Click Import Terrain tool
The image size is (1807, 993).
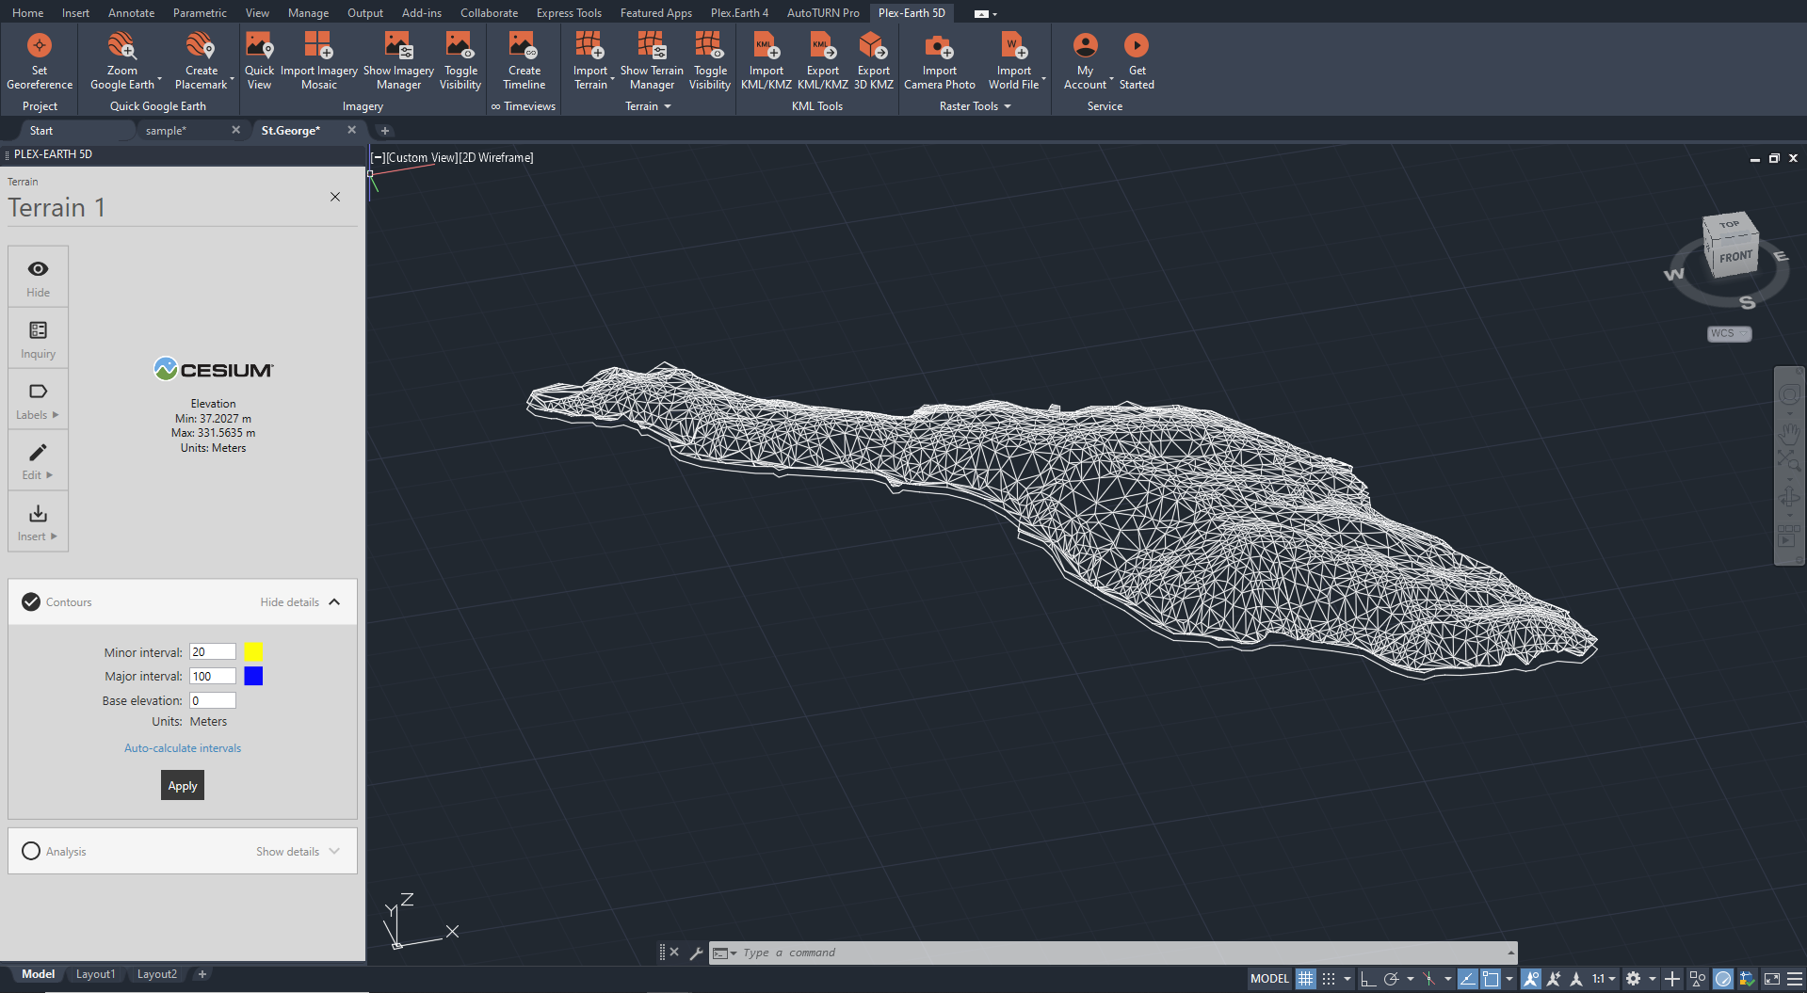590,61
